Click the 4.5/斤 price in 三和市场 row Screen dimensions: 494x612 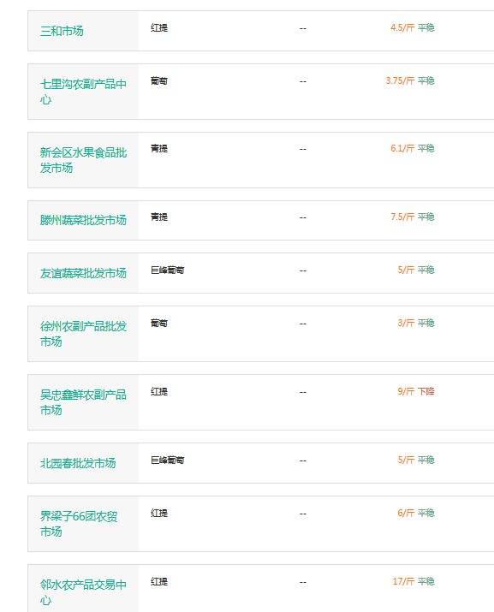[x=402, y=27]
